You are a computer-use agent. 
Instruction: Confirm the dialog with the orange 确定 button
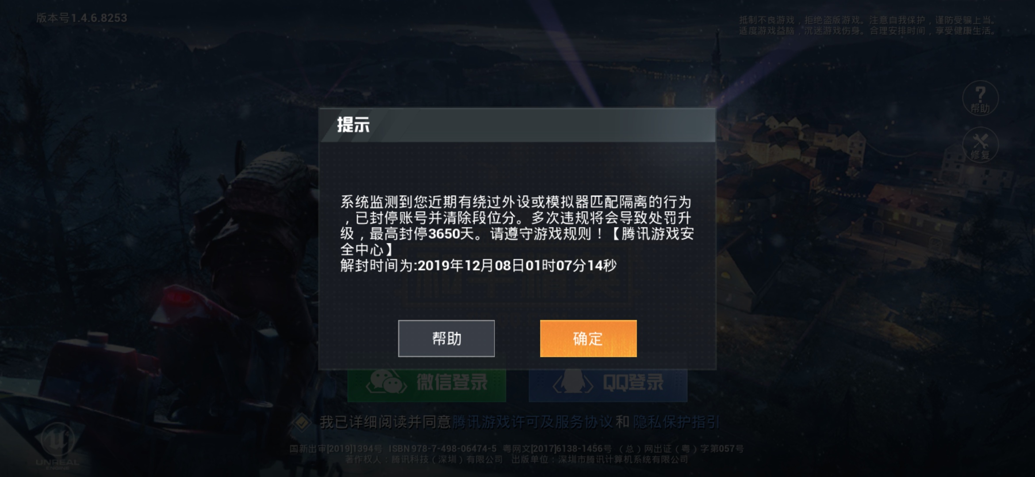coord(588,338)
